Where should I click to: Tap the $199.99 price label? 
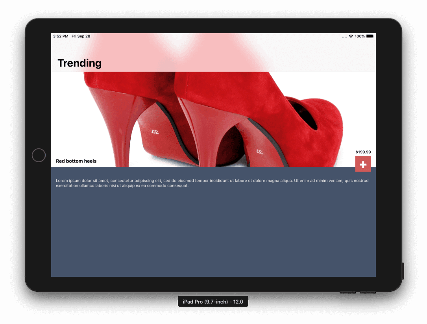point(363,152)
